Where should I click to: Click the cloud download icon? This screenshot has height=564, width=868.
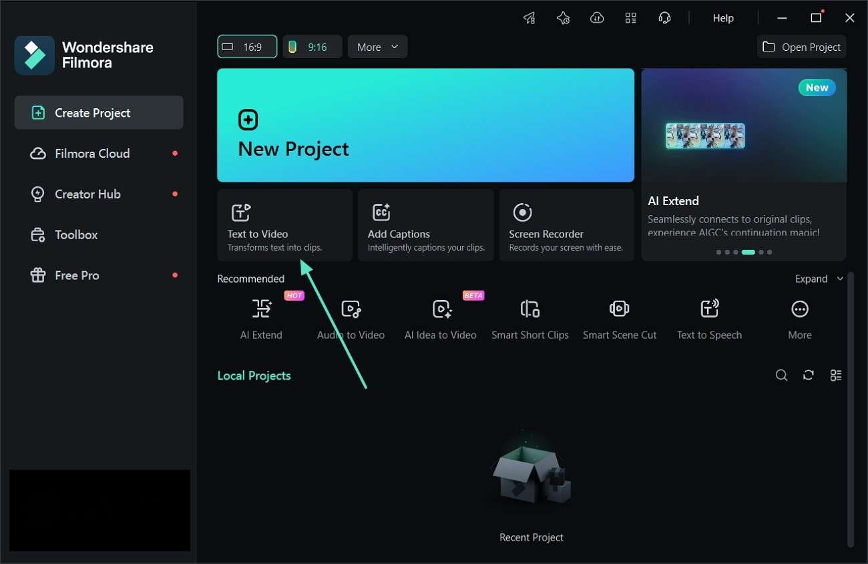[x=597, y=18]
